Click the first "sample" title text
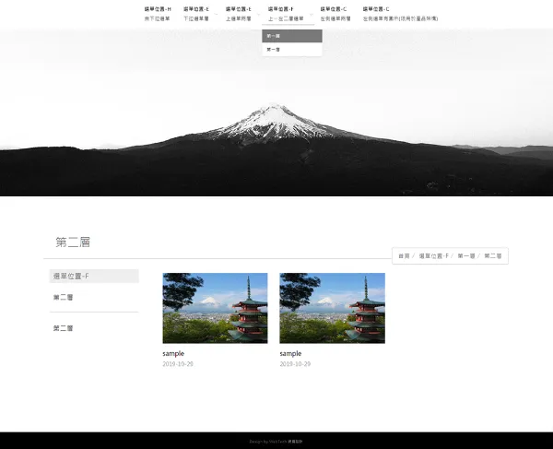Screen dimensions: 553x449 pyautogui.click(x=173, y=353)
